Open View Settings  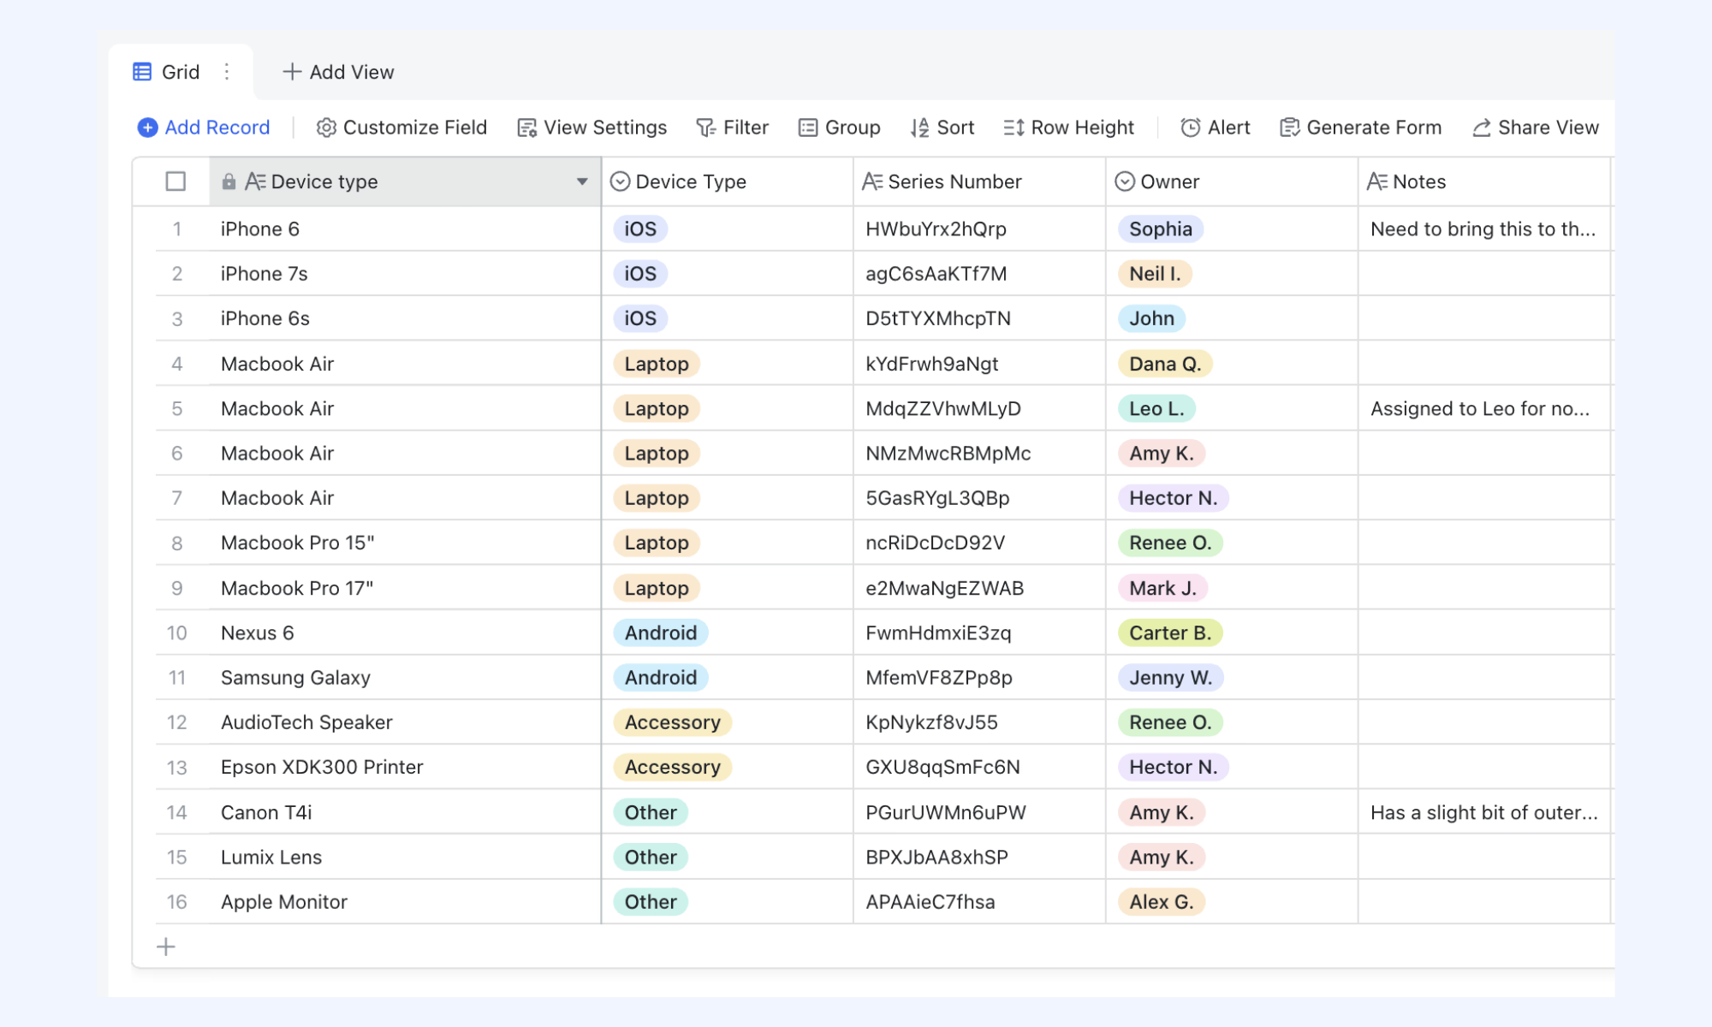click(592, 128)
